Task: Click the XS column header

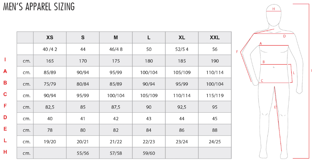Action: click(x=50, y=37)
